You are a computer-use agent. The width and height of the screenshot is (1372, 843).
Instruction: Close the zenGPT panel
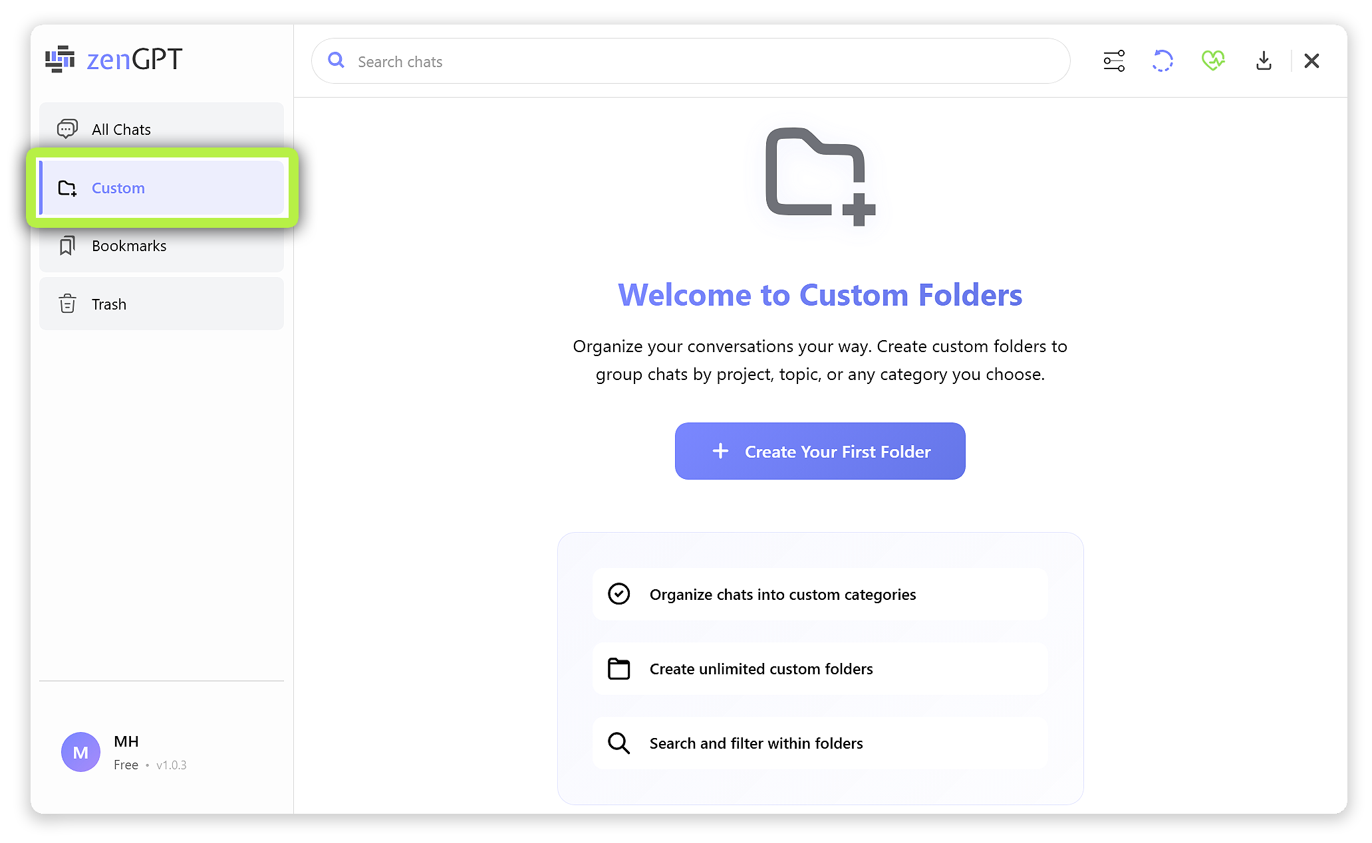1311,60
